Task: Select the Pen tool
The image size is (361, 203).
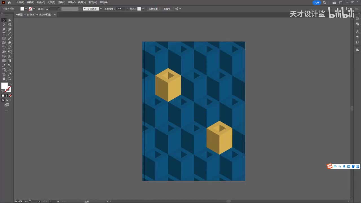Action: 4,29
